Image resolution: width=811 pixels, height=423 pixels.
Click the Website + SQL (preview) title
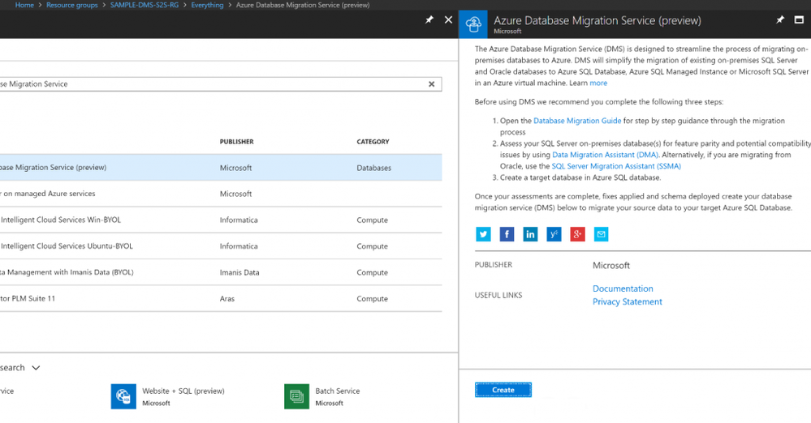click(183, 391)
